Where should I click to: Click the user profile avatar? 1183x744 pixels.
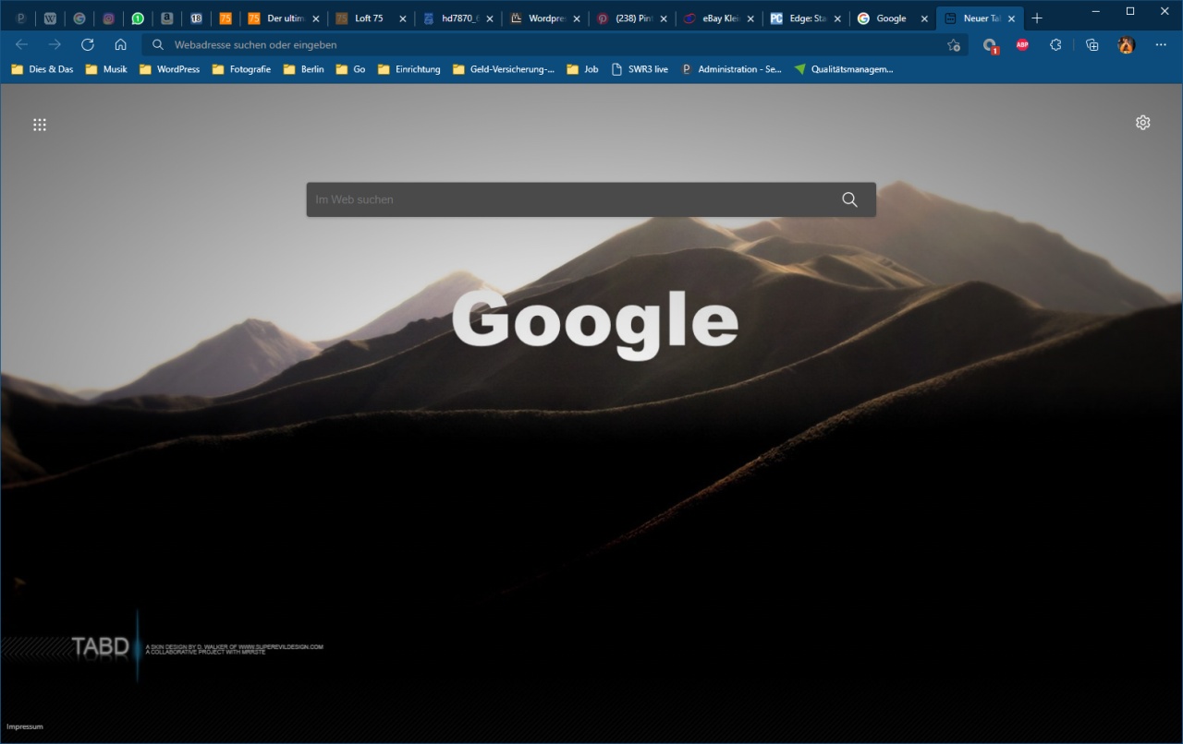tap(1126, 44)
